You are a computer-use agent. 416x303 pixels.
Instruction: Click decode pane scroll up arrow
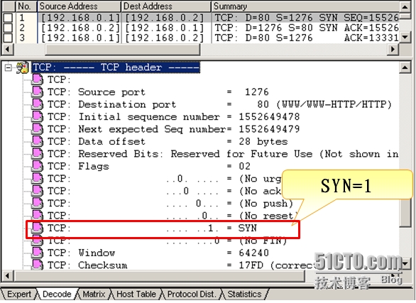[405, 68]
